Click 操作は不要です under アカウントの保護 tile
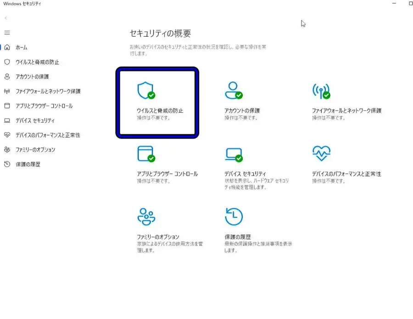The width and height of the screenshot is (413, 319). pyautogui.click(x=241, y=118)
